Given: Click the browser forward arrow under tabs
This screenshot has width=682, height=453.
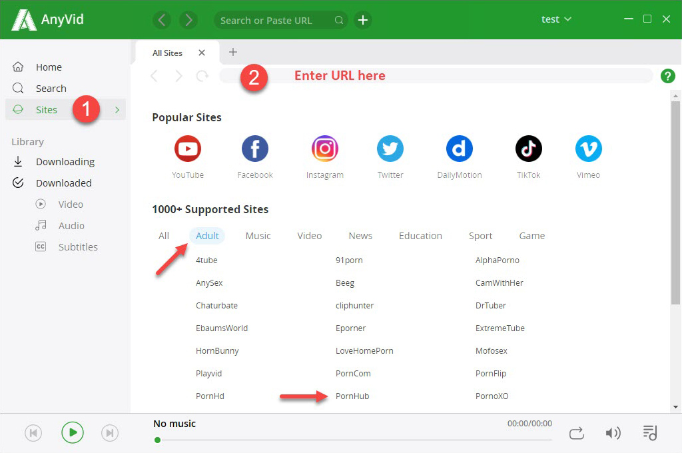Looking at the screenshot, I should coord(178,76).
